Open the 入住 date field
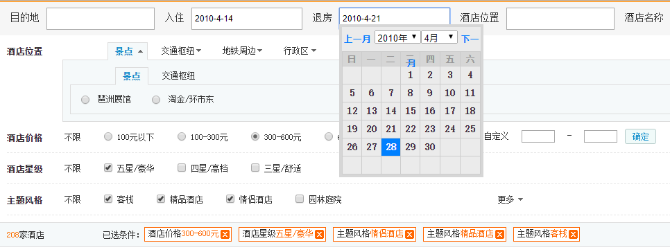Image resolution: width=670 pixels, height=252 pixels. (x=246, y=18)
